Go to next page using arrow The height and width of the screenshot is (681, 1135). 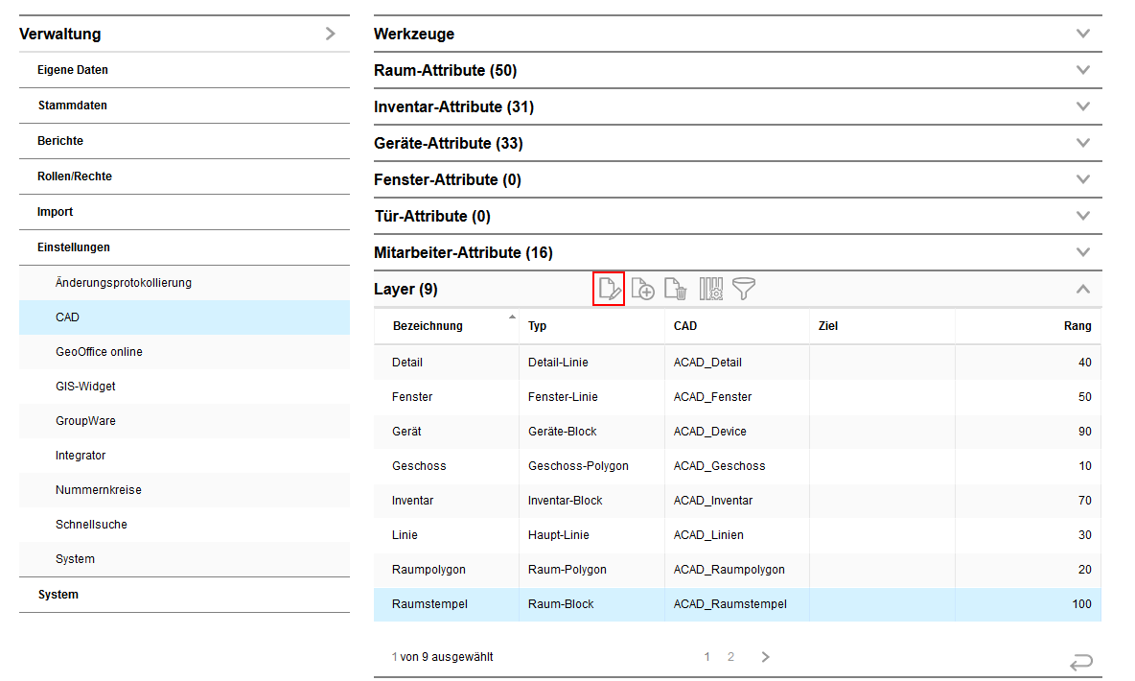(x=765, y=657)
